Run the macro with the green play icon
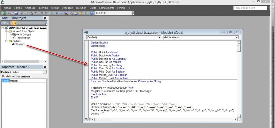This screenshot has height=128, width=275. [x=52, y=13]
